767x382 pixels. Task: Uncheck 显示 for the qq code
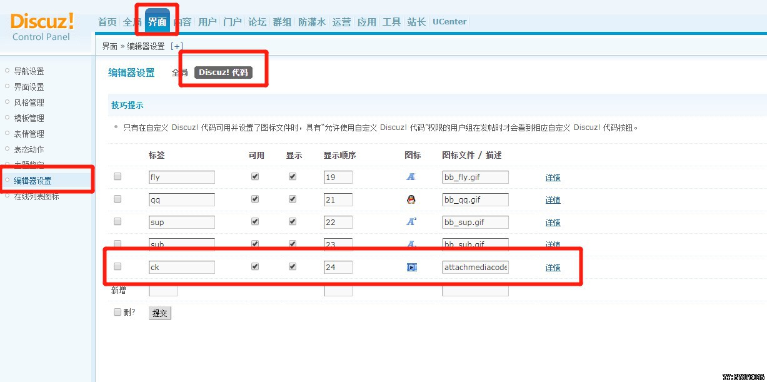(x=292, y=199)
